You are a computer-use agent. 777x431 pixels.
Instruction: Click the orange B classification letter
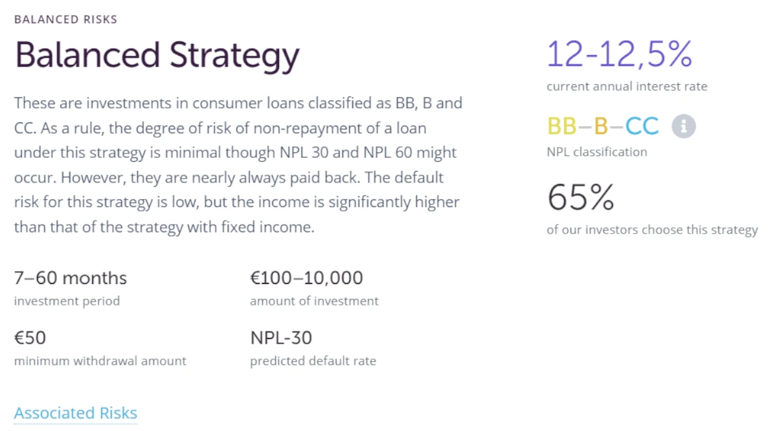pyautogui.click(x=601, y=126)
